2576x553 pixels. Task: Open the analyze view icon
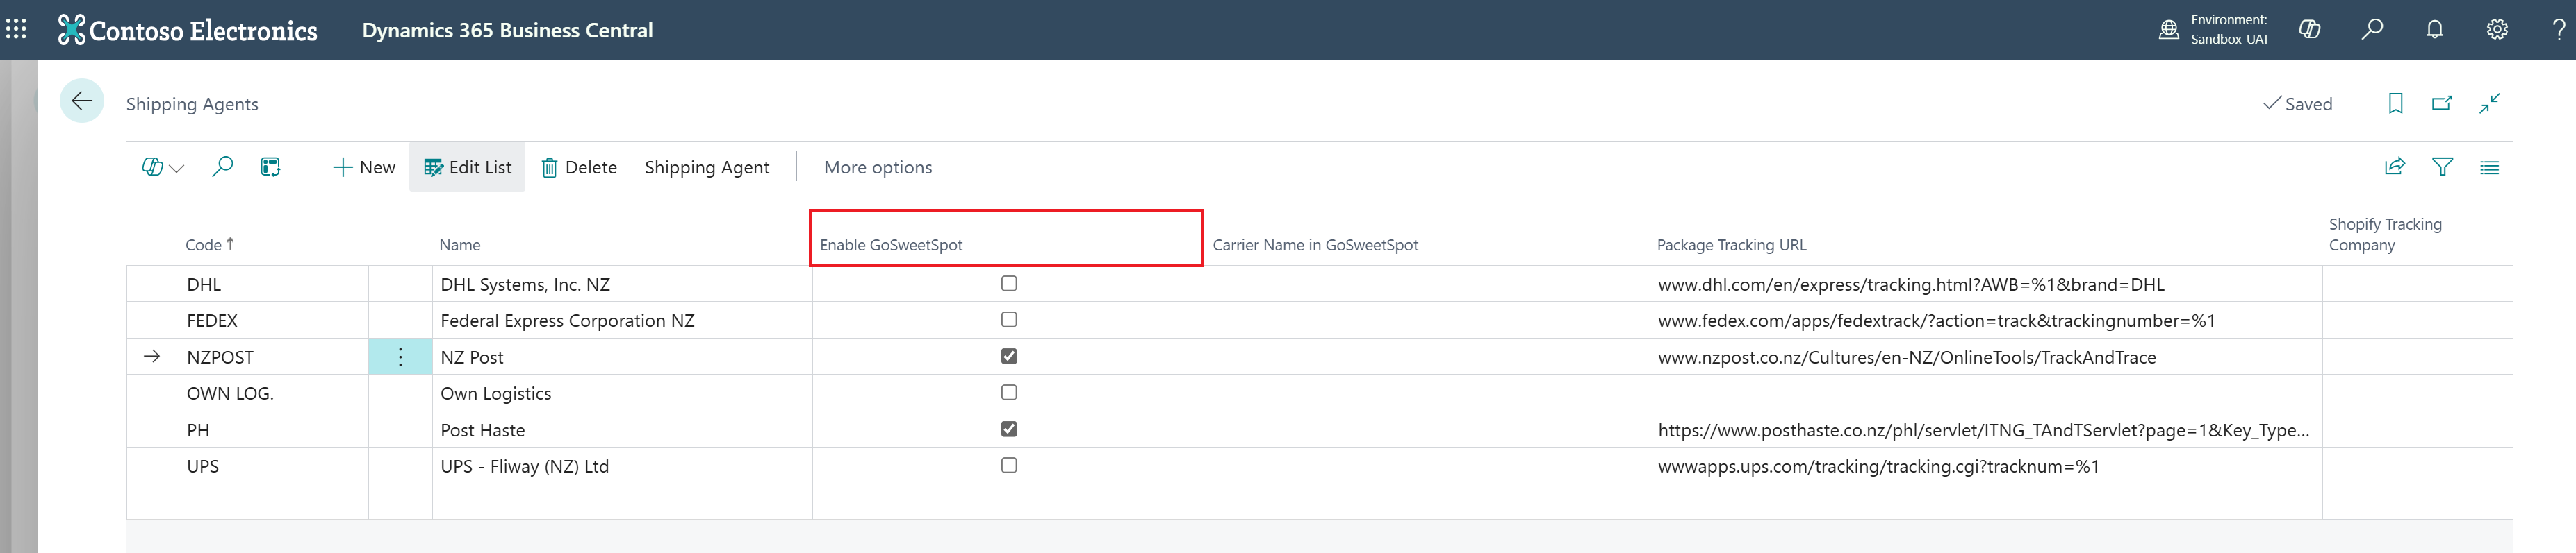click(270, 167)
